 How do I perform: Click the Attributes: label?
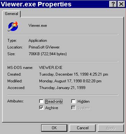pos(15,101)
